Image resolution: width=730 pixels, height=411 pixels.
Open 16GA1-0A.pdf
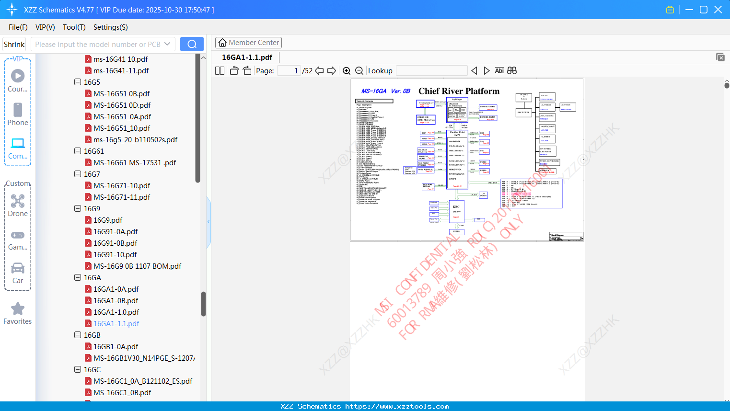click(x=116, y=289)
